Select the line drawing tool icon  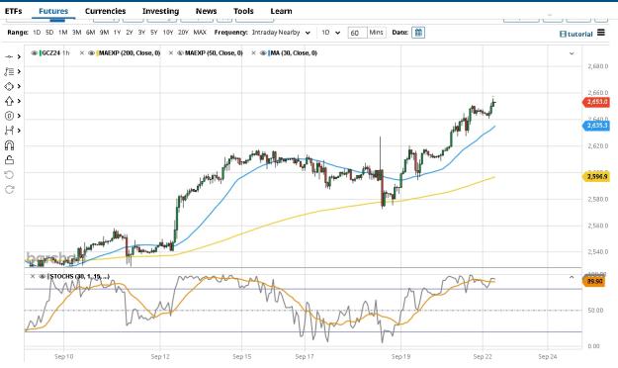pyautogui.click(x=9, y=56)
